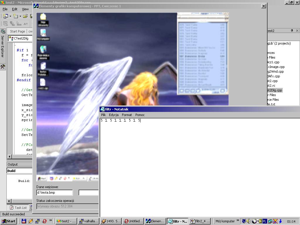Switch to filtr2_4 taskbar button
The image size is (300, 225).
[200, 221]
